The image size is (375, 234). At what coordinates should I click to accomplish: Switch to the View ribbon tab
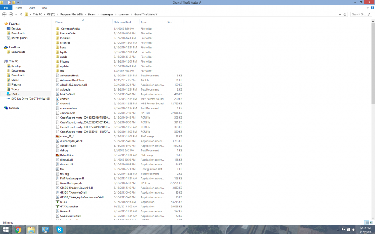point(44,7)
